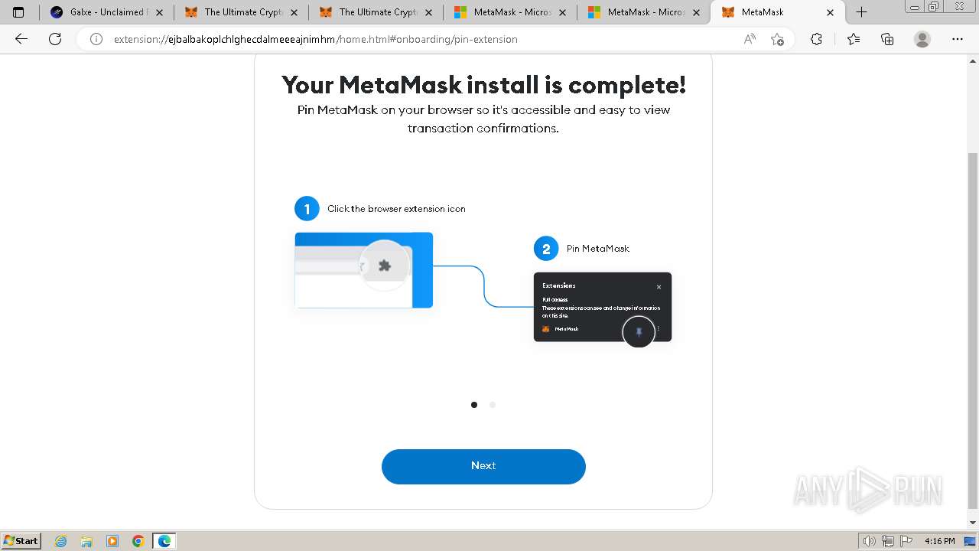This screenshot has height=551, width=979.
Task: Add this page to favorites
Action: coord(777,39)
